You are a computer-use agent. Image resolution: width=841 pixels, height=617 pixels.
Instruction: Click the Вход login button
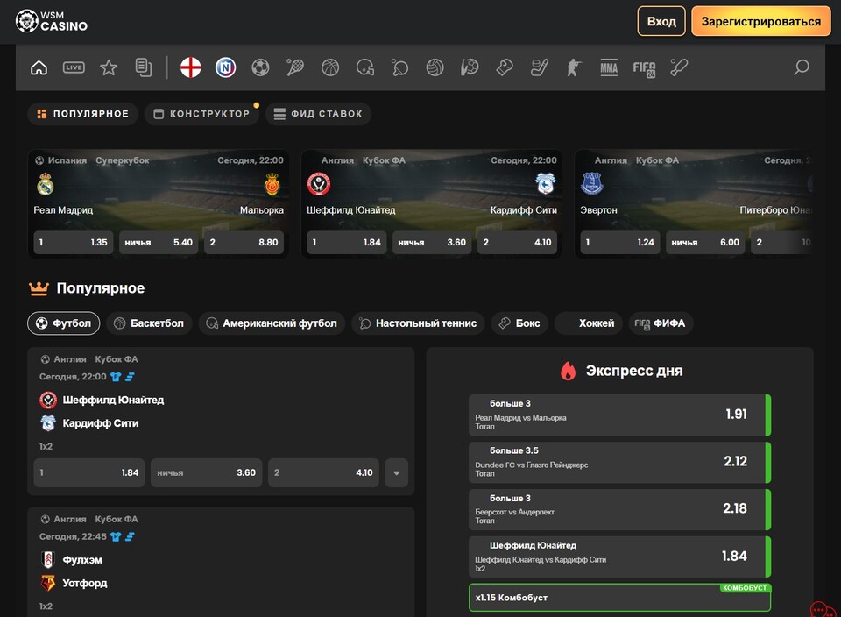661,21
